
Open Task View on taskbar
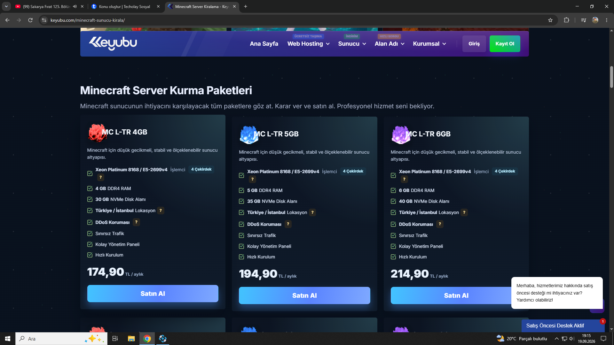point(115,339)
